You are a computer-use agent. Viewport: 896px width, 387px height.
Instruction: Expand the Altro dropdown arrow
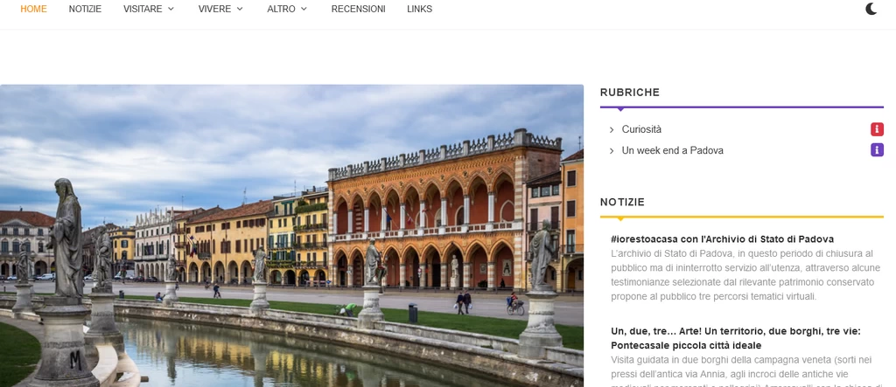304,9
